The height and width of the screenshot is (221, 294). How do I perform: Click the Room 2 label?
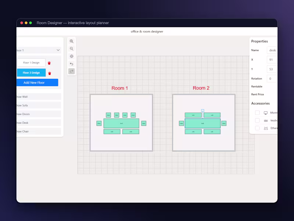tap(201, 88)
